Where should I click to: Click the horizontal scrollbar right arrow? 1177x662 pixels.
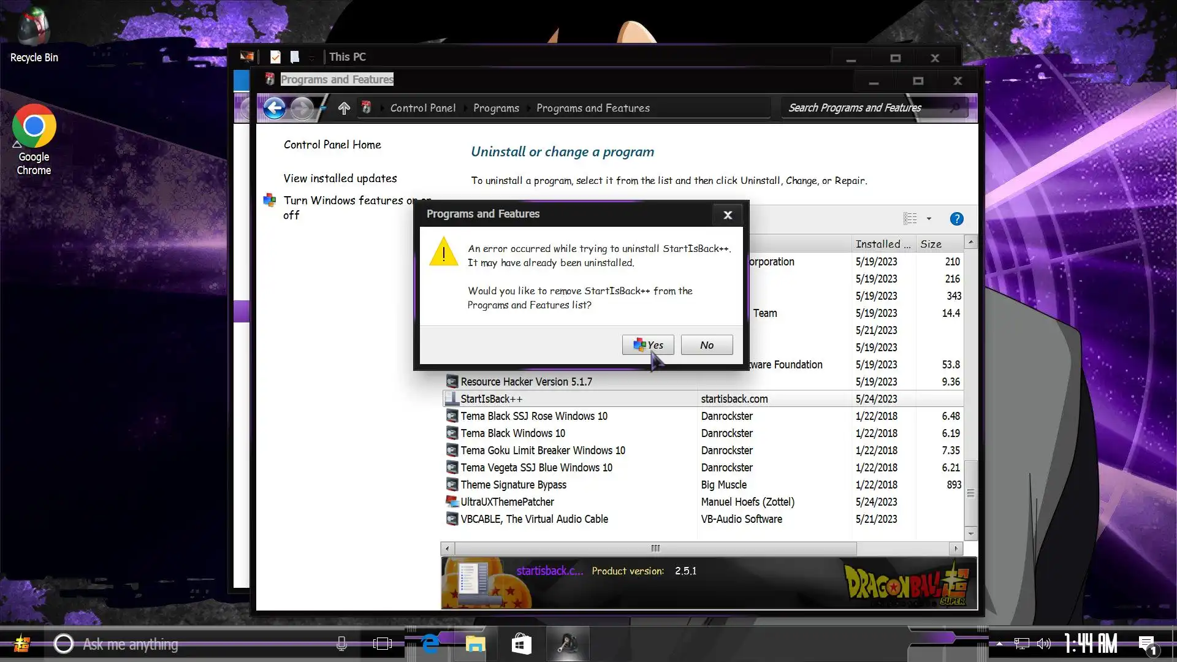(956, 549)
